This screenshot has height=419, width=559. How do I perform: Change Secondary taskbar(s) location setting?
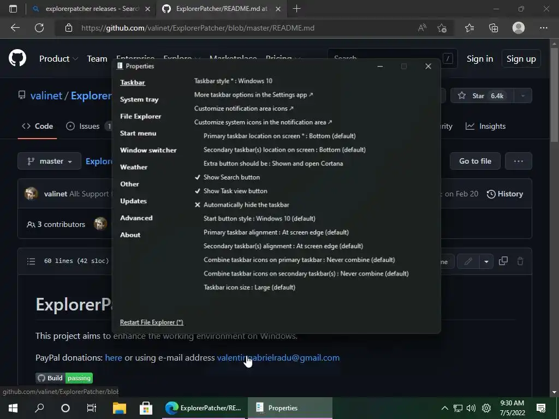pos(284,149)
